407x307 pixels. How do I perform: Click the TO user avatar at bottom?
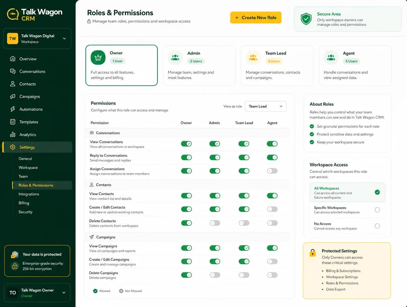coord(13,293)
